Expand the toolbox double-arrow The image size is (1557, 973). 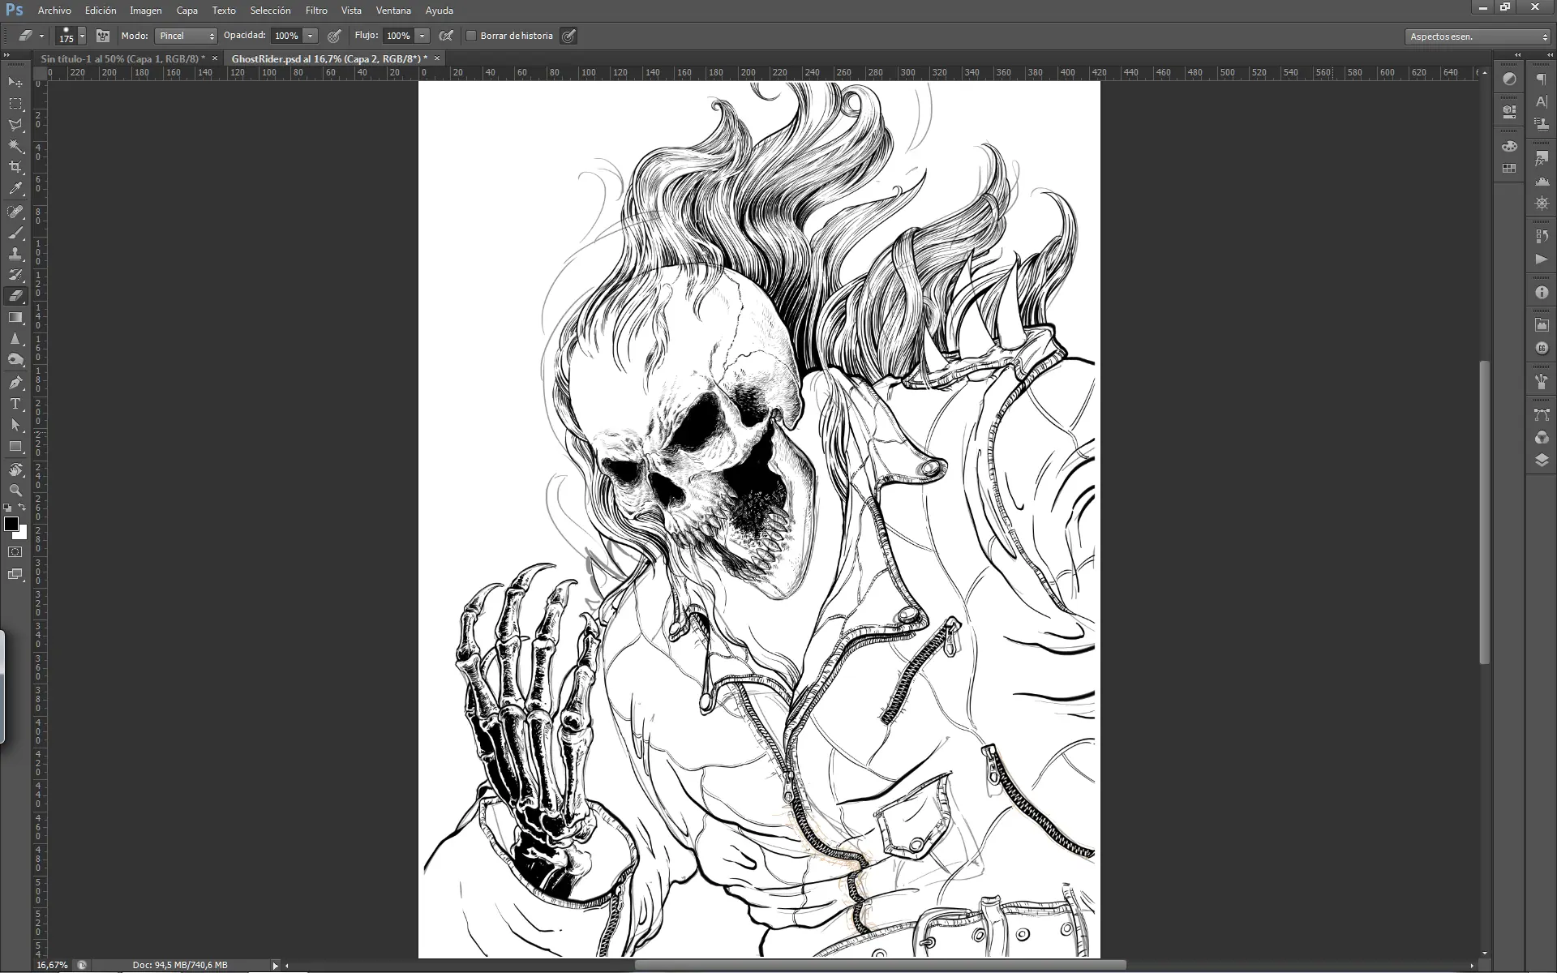[7, 55]
